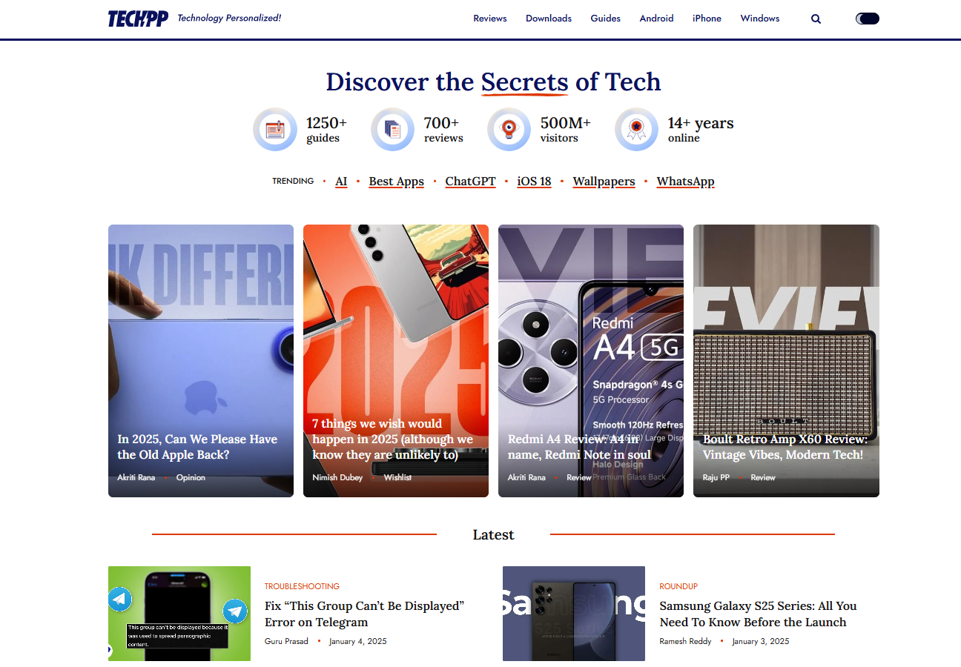
Task: Toggle the dark mode switch
Action: [868, 19]
